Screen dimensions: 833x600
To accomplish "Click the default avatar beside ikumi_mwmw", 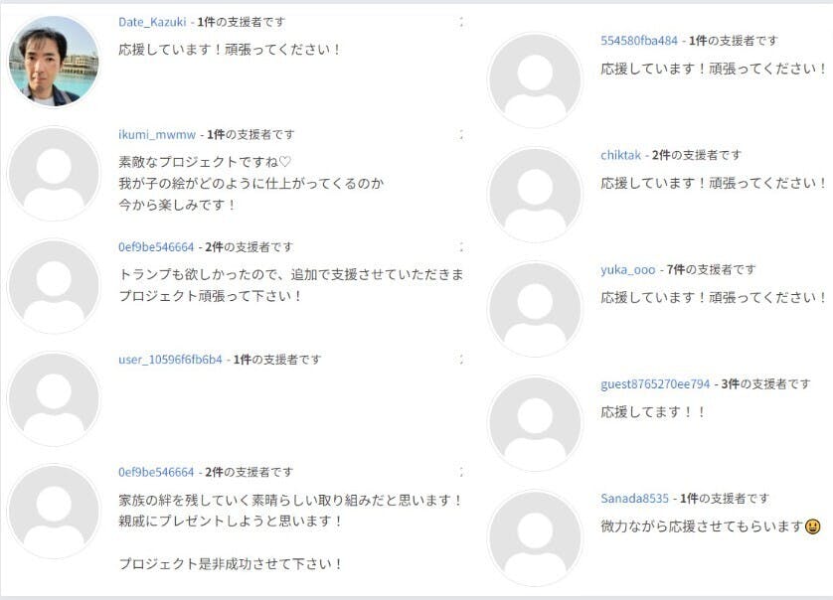I will coord(54,174).
